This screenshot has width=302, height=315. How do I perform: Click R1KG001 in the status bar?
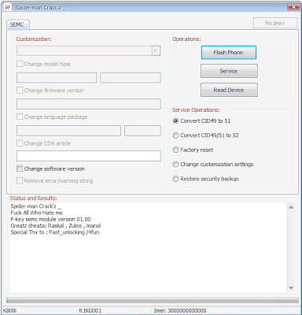click(x=90, y=310)
